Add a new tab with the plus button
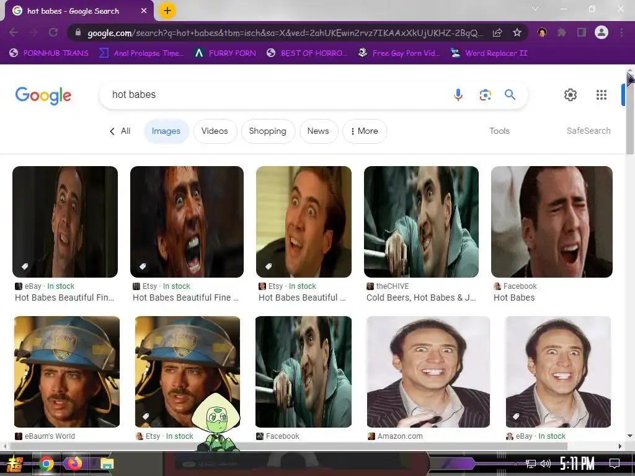Screen dimensions: 635x476 click(167, 11)
